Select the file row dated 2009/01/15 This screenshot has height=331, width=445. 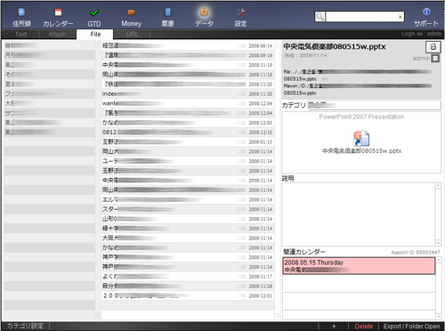tap(188, 141)
